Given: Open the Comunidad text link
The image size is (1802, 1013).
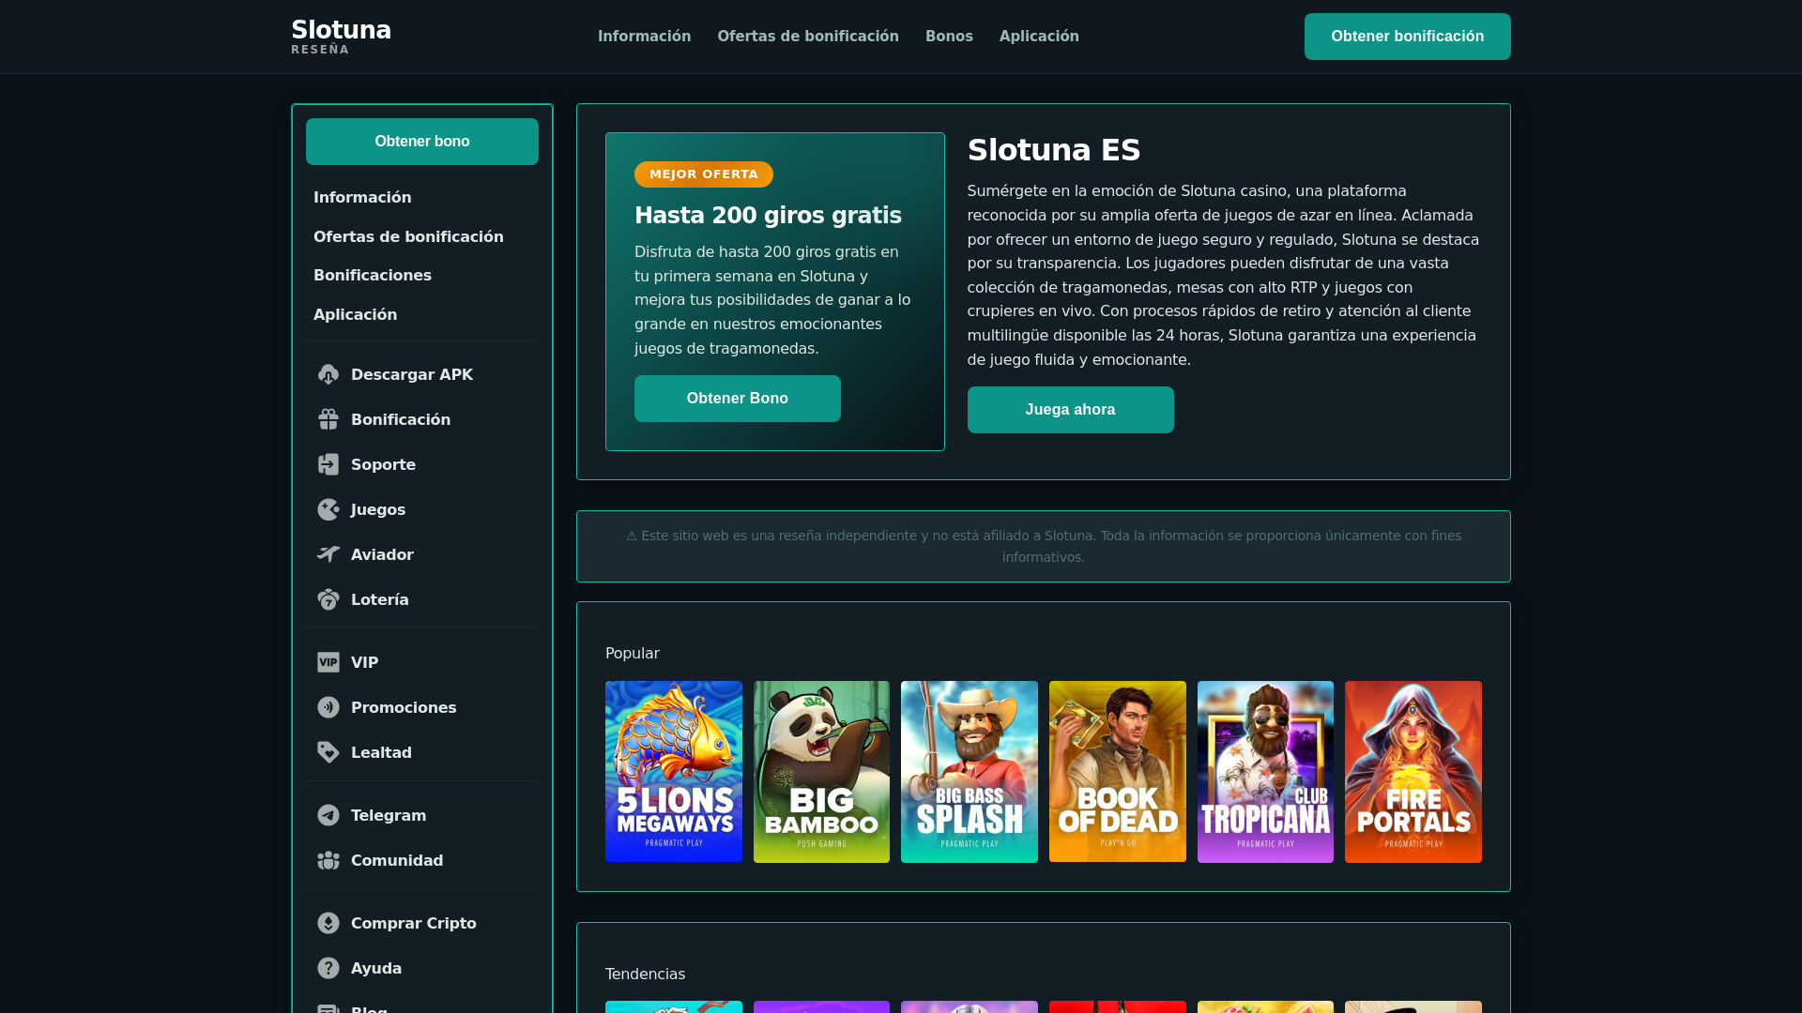Looking at the screenshot, I should pos(397,861).
